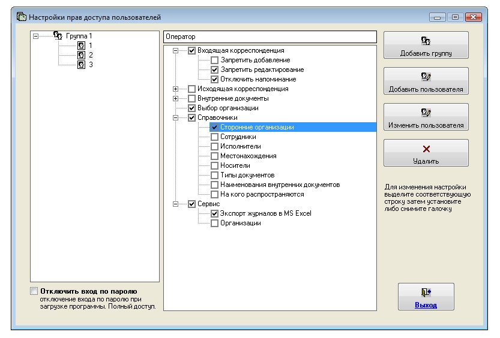Minimize the Настройки прав доступа window
The width and height of the screenshot is (500, 338).
pyautogui.click(x=437, y=17)
